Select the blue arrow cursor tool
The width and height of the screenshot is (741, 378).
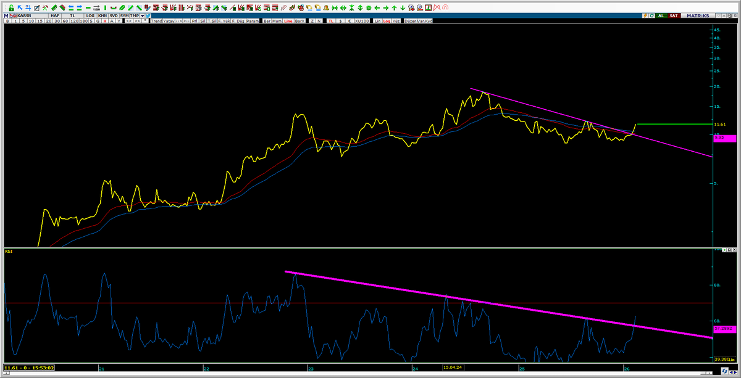click(x=20, y=8)
